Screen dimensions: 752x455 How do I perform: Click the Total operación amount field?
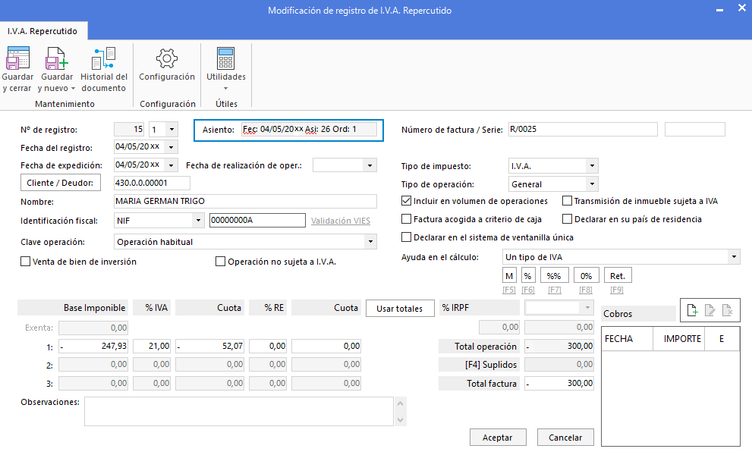tap(558, 346)
